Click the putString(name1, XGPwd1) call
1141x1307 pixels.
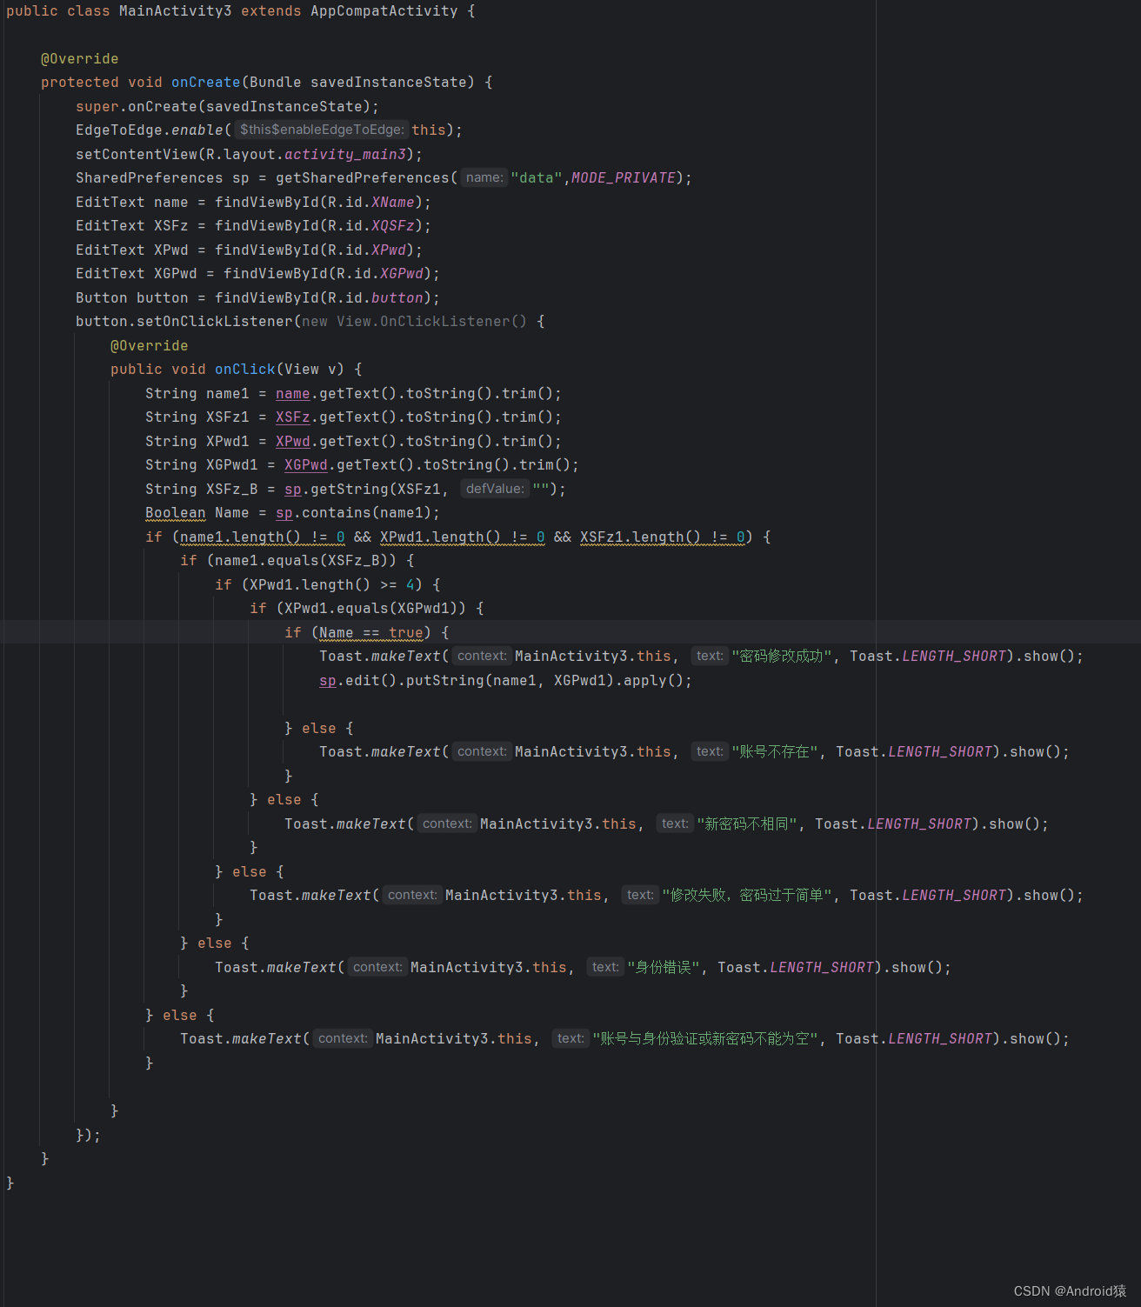510,681
